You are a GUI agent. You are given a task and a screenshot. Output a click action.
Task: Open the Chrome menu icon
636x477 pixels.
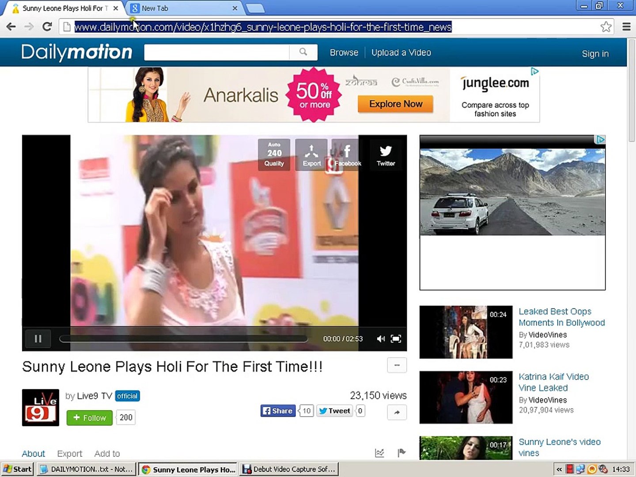coord(626,26)
